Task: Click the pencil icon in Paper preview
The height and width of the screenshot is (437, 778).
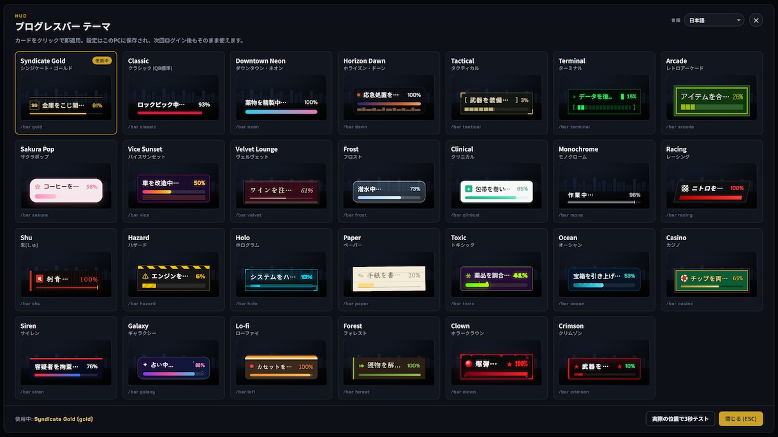Action: tap(361, 275)
